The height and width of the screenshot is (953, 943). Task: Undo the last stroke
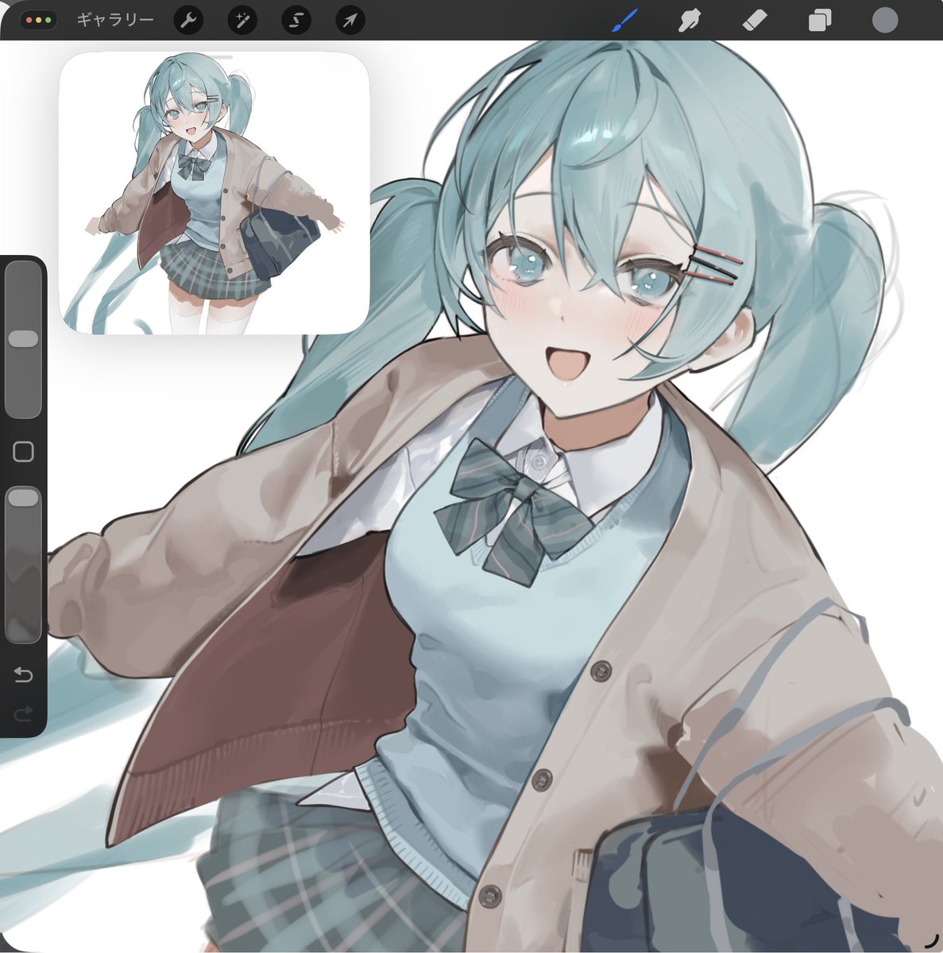click(23, 676)
